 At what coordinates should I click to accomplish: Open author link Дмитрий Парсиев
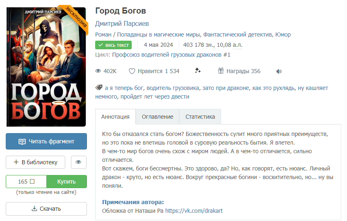click(x=122, y=23)
